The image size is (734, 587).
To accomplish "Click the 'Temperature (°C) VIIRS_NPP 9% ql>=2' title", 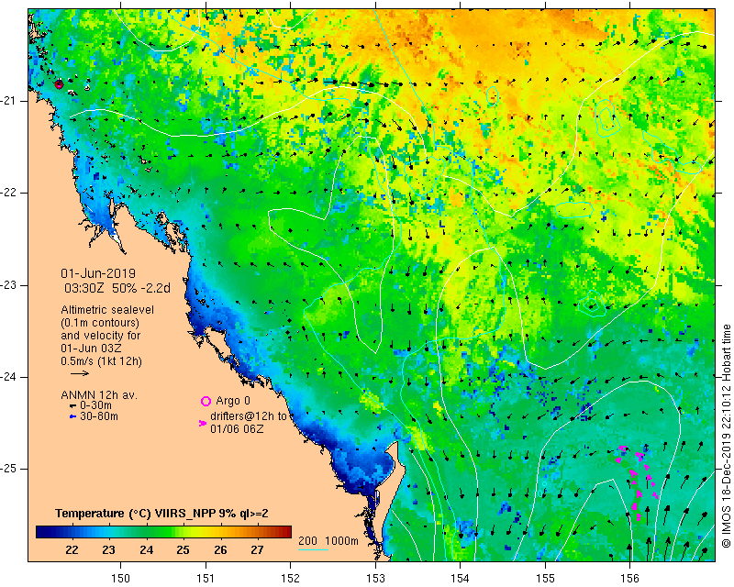I will click(x=161, y=514).
